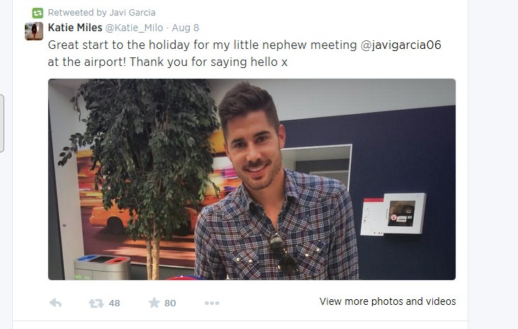
Task: Click the @Katie_Milo handle
Action: coord(134,28)
